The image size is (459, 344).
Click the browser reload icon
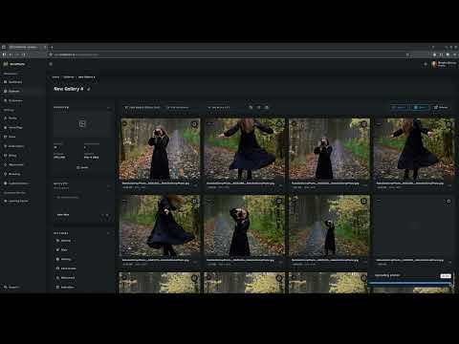[24, 54]
